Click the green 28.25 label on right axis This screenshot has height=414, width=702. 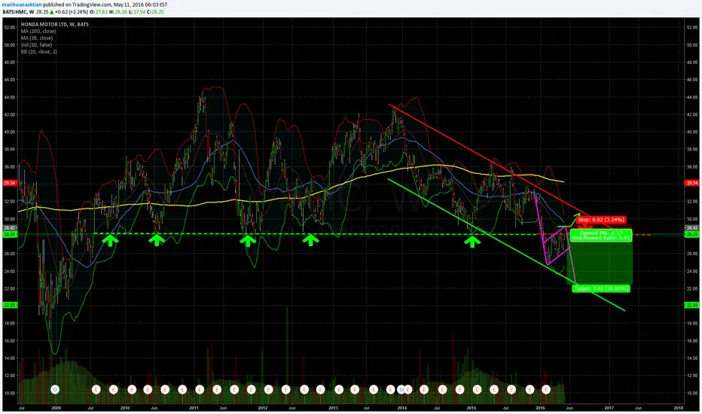pyautogui.click(x=691, y=235)
